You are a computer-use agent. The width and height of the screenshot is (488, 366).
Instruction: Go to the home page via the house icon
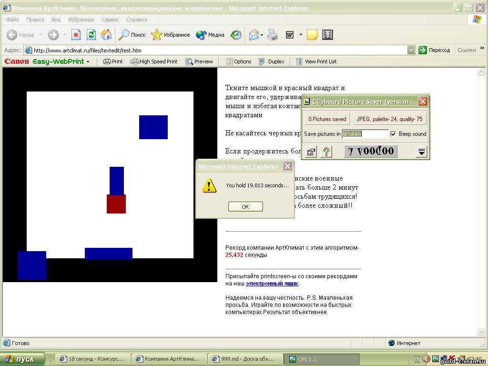pos(106,35)
